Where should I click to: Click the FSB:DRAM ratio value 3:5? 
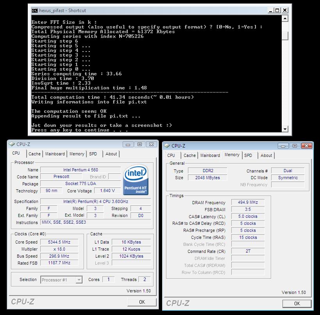pos(248,209)
